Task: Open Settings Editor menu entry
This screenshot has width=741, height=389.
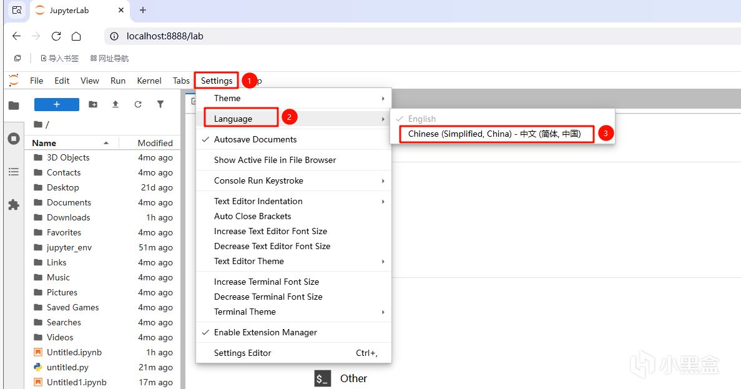Action: [293, 353]
